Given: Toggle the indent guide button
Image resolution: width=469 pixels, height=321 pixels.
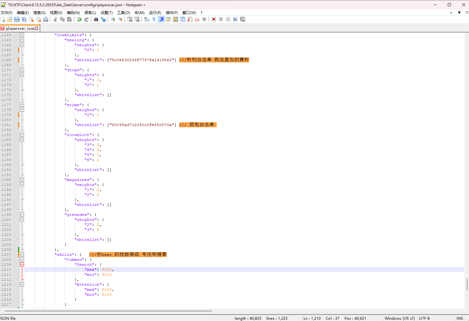Looking at the screenshot, I should [161, 19].
